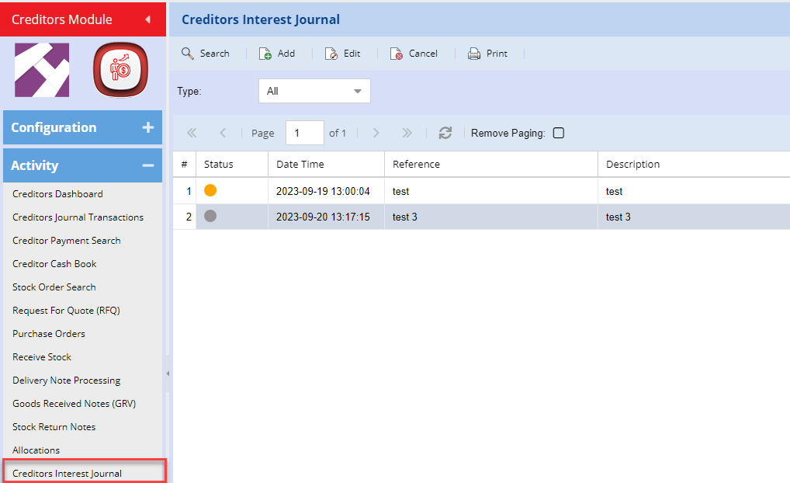The height and width of the screenshot is (483, 790).
Task: Go to the first page
Action: (192, 133)
